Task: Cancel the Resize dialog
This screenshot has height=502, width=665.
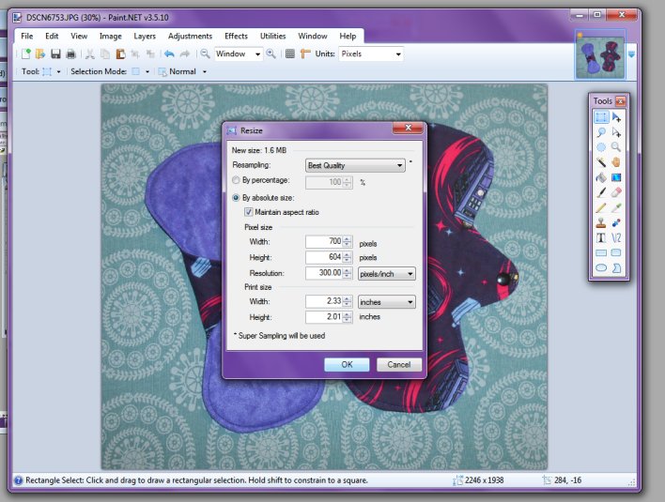Action: 399,364
